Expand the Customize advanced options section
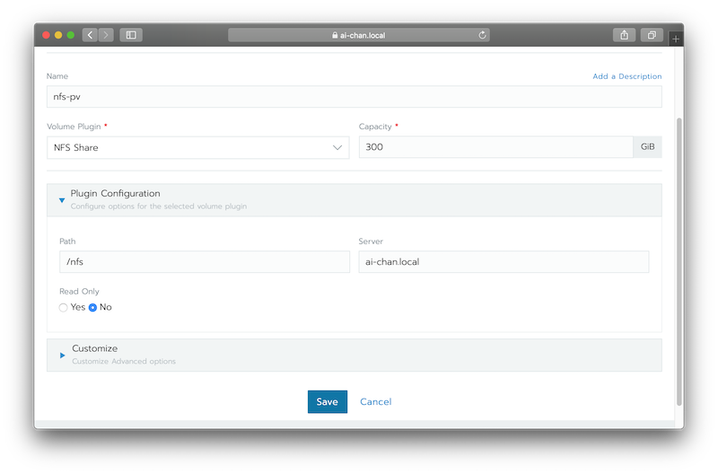 click(62, 355)
